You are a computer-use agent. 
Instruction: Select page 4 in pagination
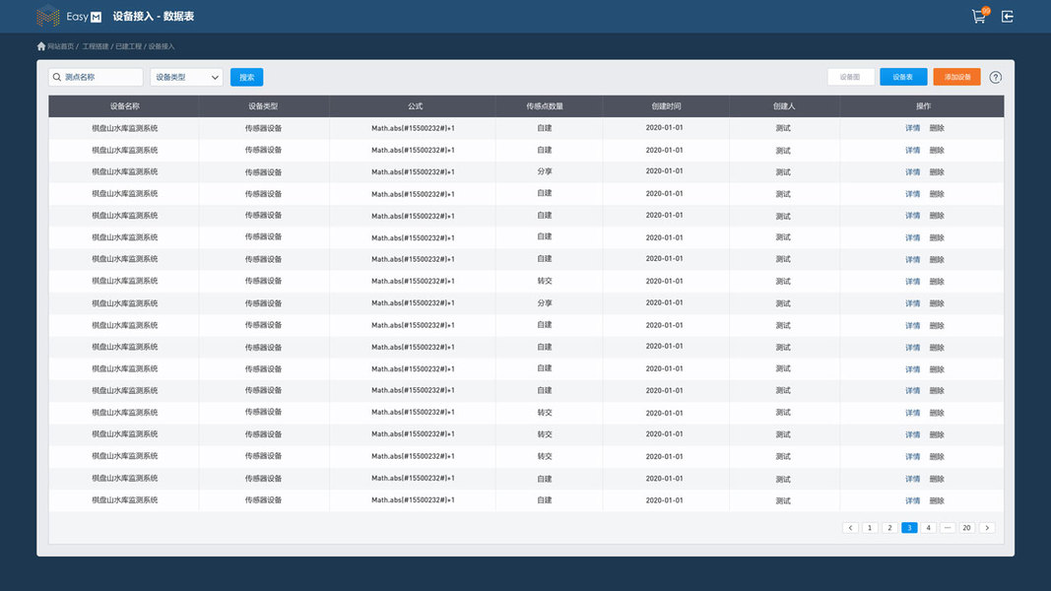pyautogui.click(x=928, y=528)
